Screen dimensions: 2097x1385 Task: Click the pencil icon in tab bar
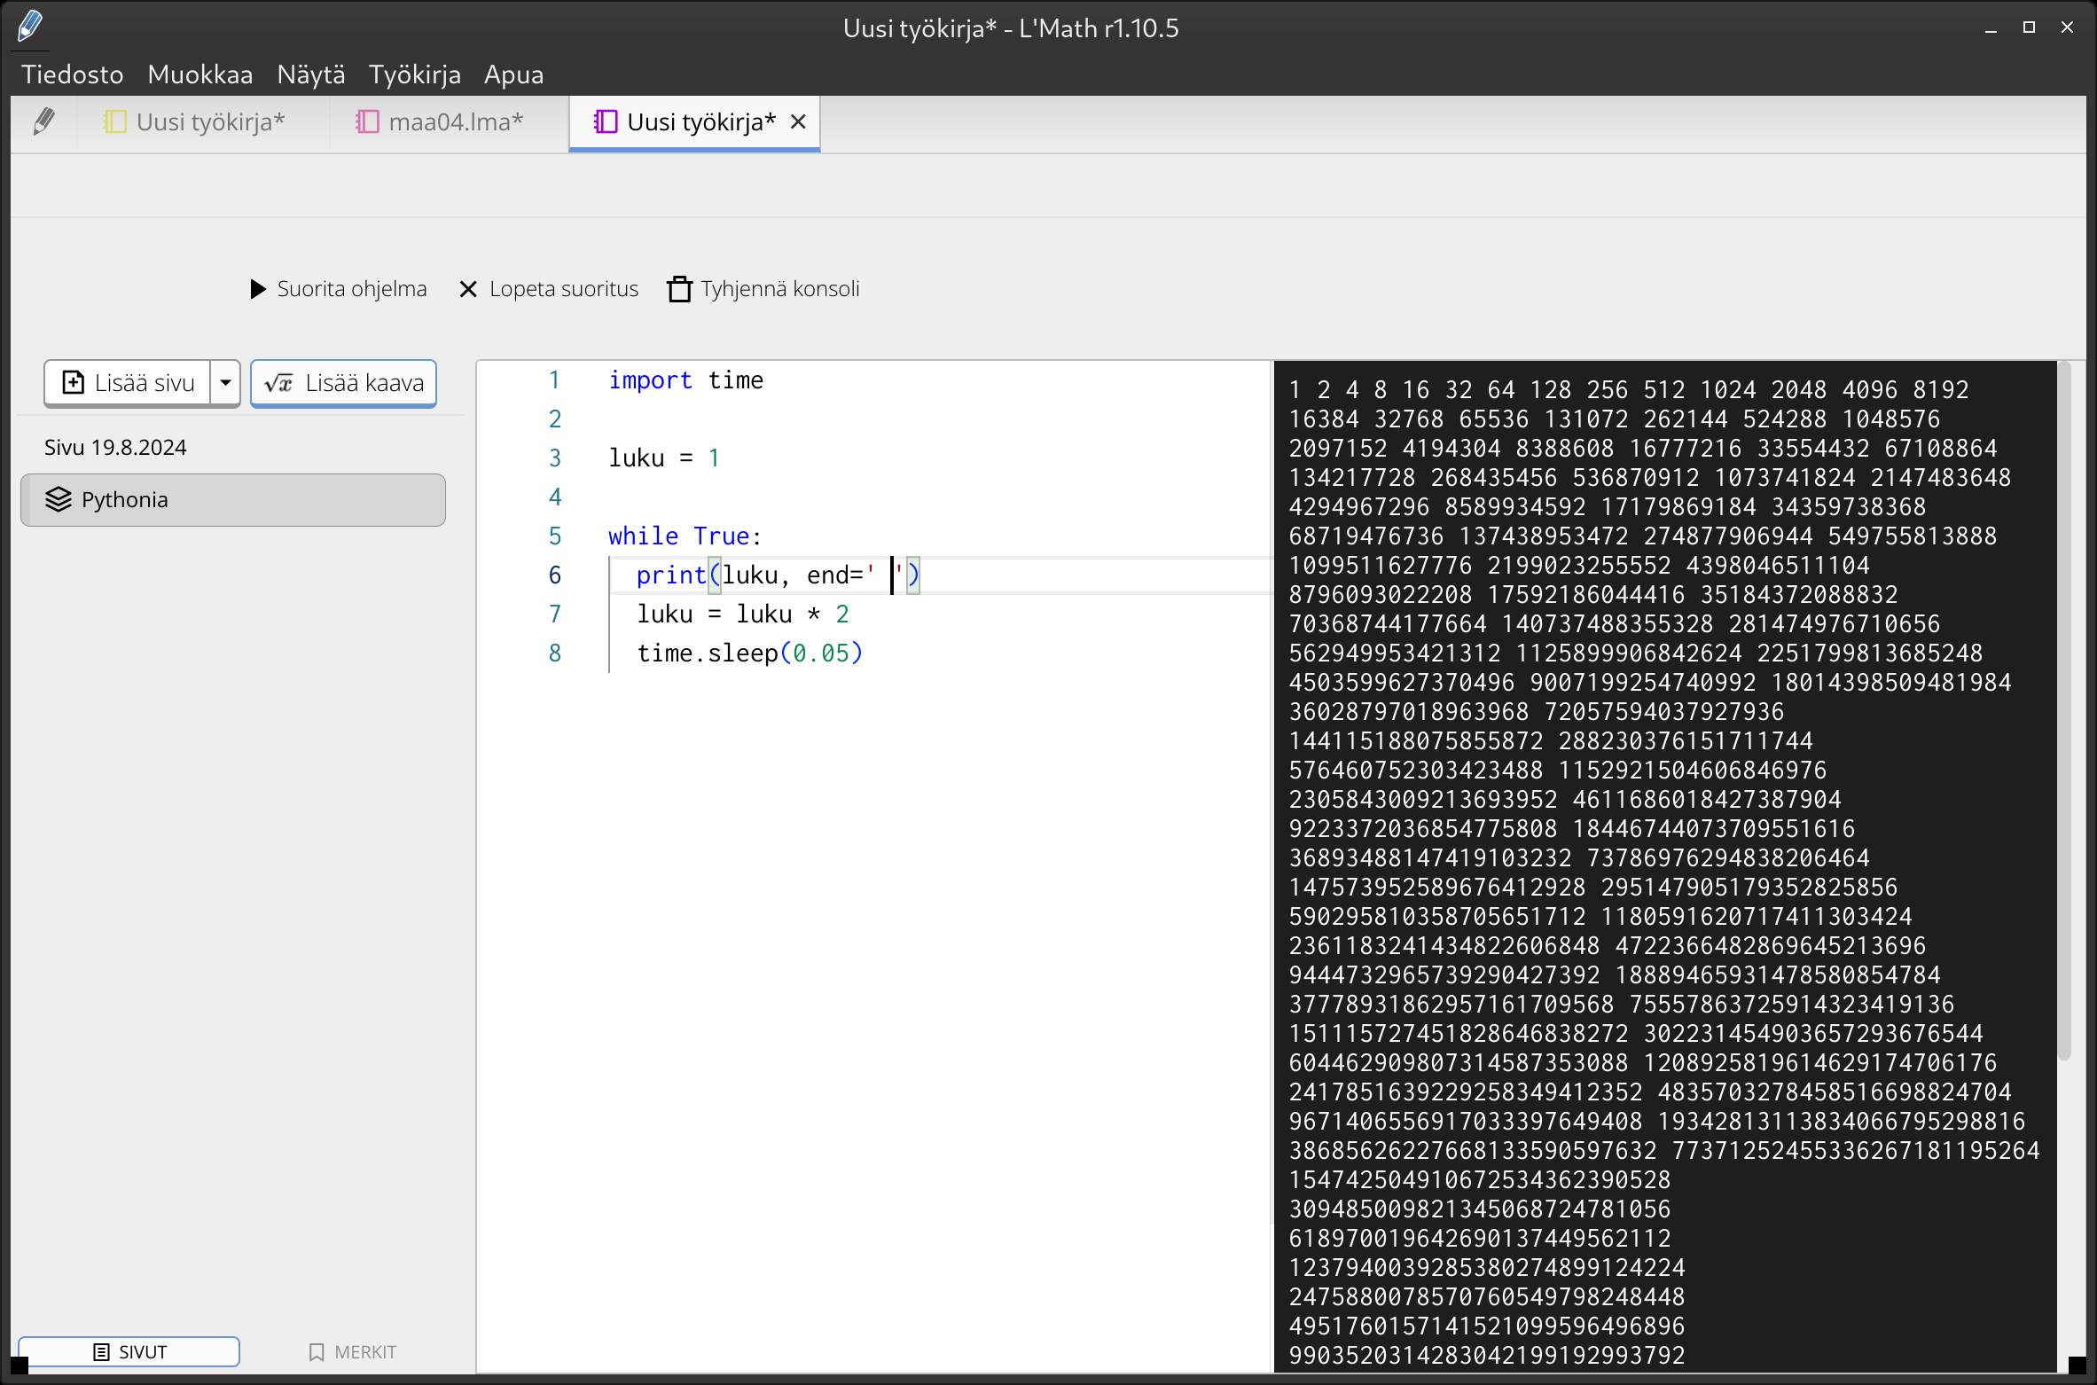[43, 122]
